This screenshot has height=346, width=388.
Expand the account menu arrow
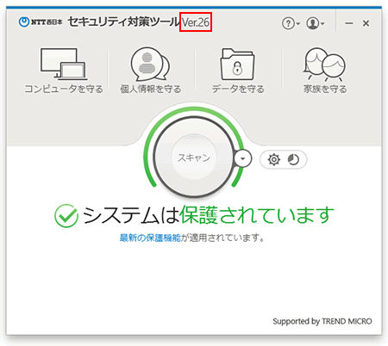(x=322, y=23)
